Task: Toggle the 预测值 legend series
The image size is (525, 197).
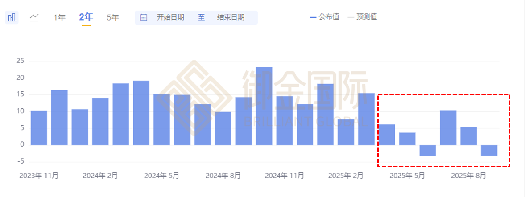Action: click(x=367, y=17)
